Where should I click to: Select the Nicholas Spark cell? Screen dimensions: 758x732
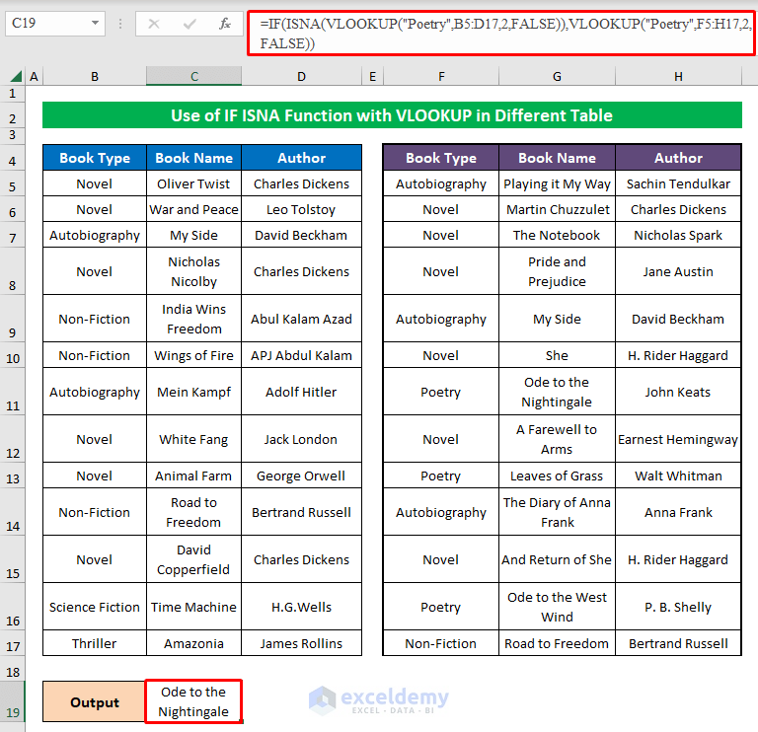678,235
